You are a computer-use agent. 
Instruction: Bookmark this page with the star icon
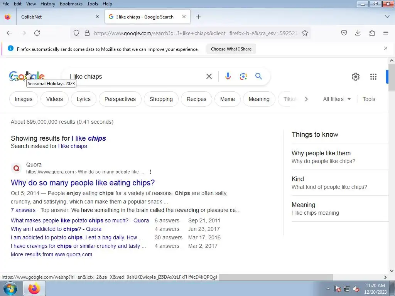[x=305, y=33]
